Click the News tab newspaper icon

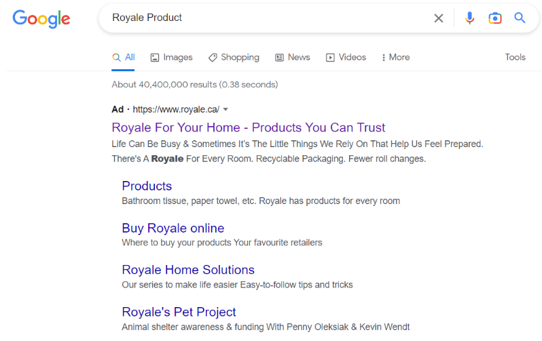(279, 58)
